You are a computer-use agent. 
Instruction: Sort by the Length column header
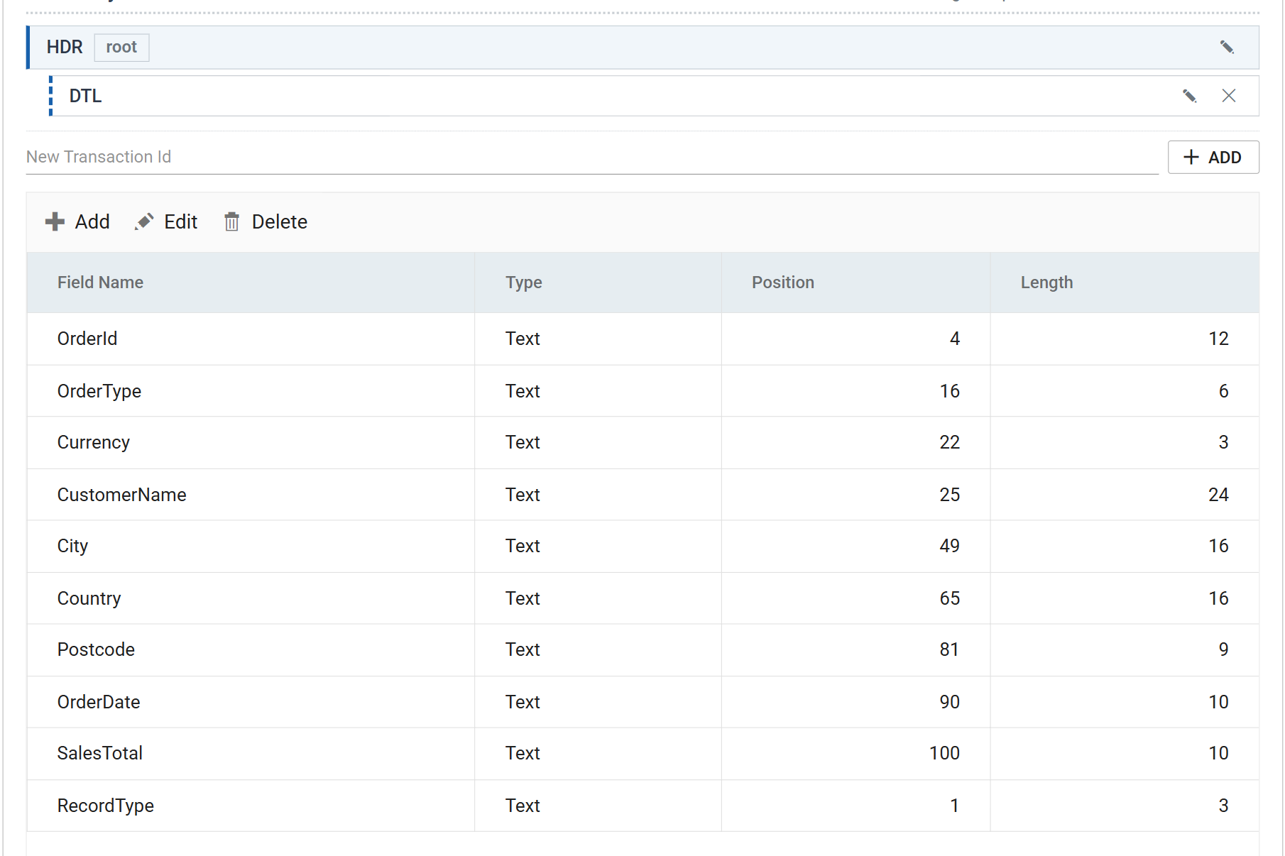(x=1125, y=282)
